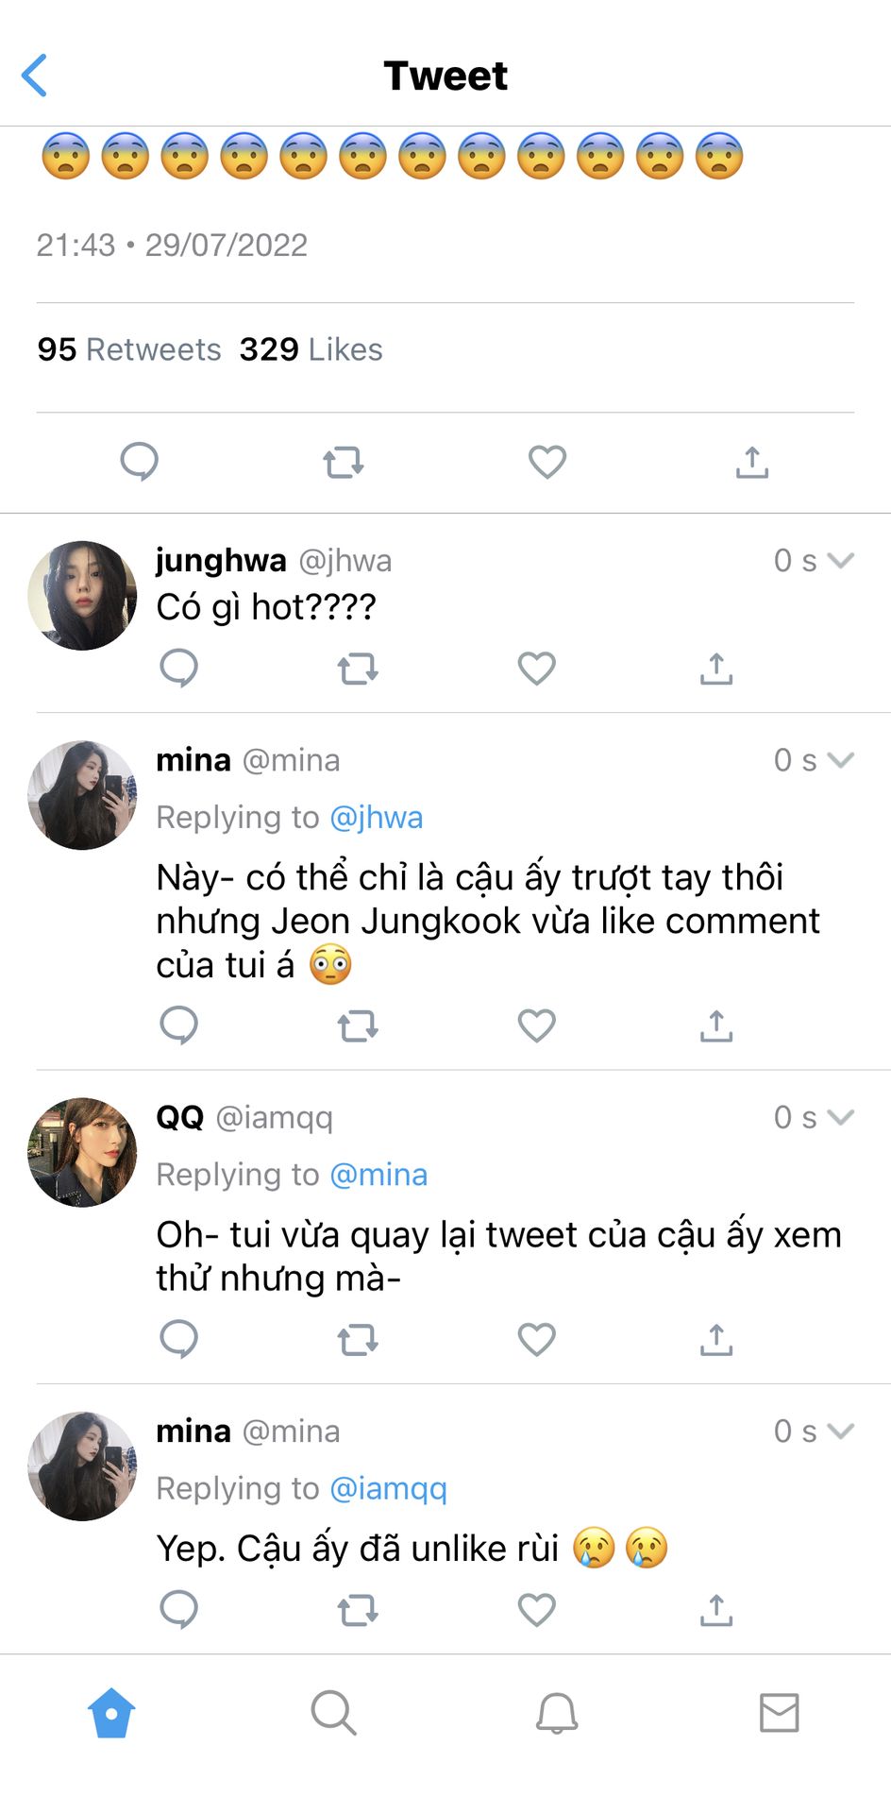Reply to the main tweet

pos(139,462)
